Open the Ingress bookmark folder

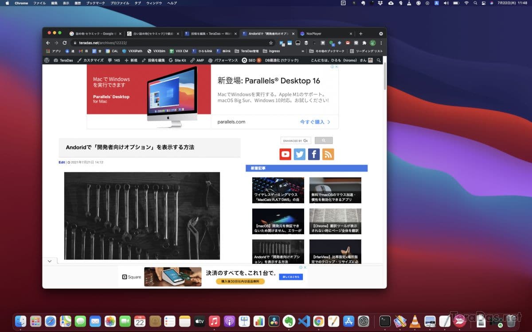tap(271, 51)
